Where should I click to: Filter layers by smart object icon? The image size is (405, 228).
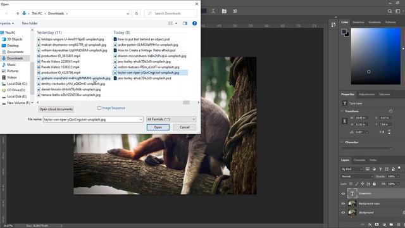[x=393, y=169]
